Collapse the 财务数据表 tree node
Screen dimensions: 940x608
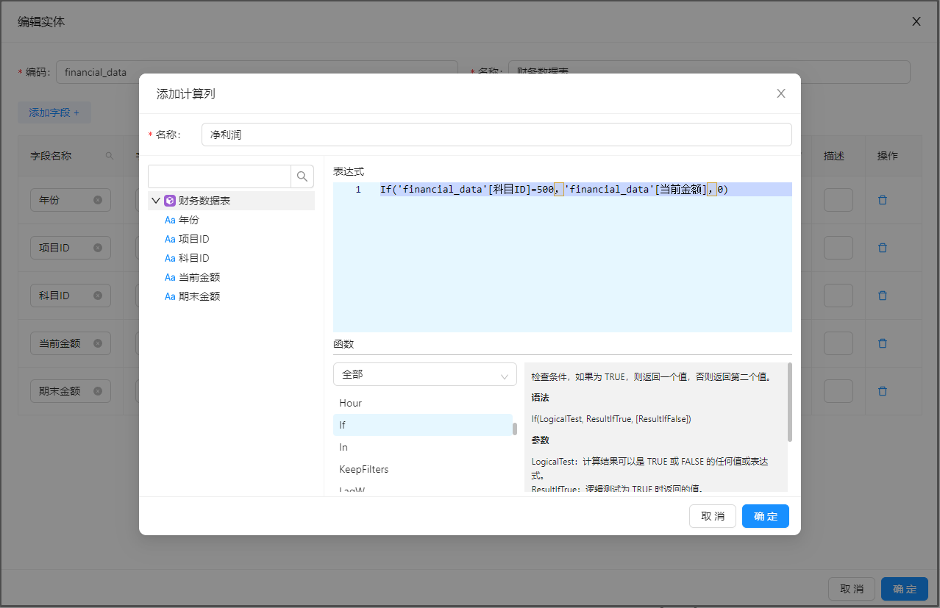tap(156, 201)
